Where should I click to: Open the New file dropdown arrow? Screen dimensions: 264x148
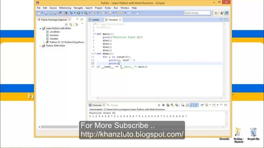(x=42, y=13)
